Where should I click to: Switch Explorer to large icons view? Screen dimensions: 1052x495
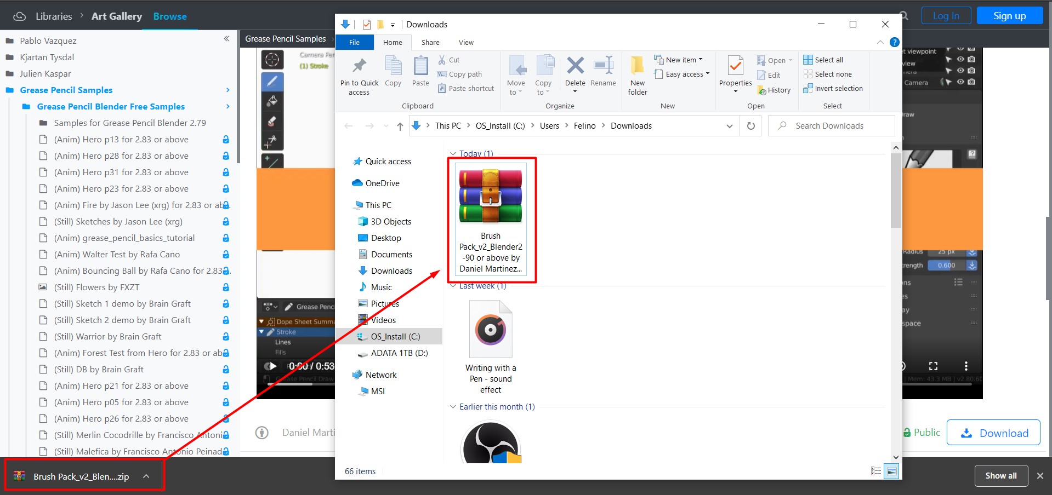pos(892,471)
